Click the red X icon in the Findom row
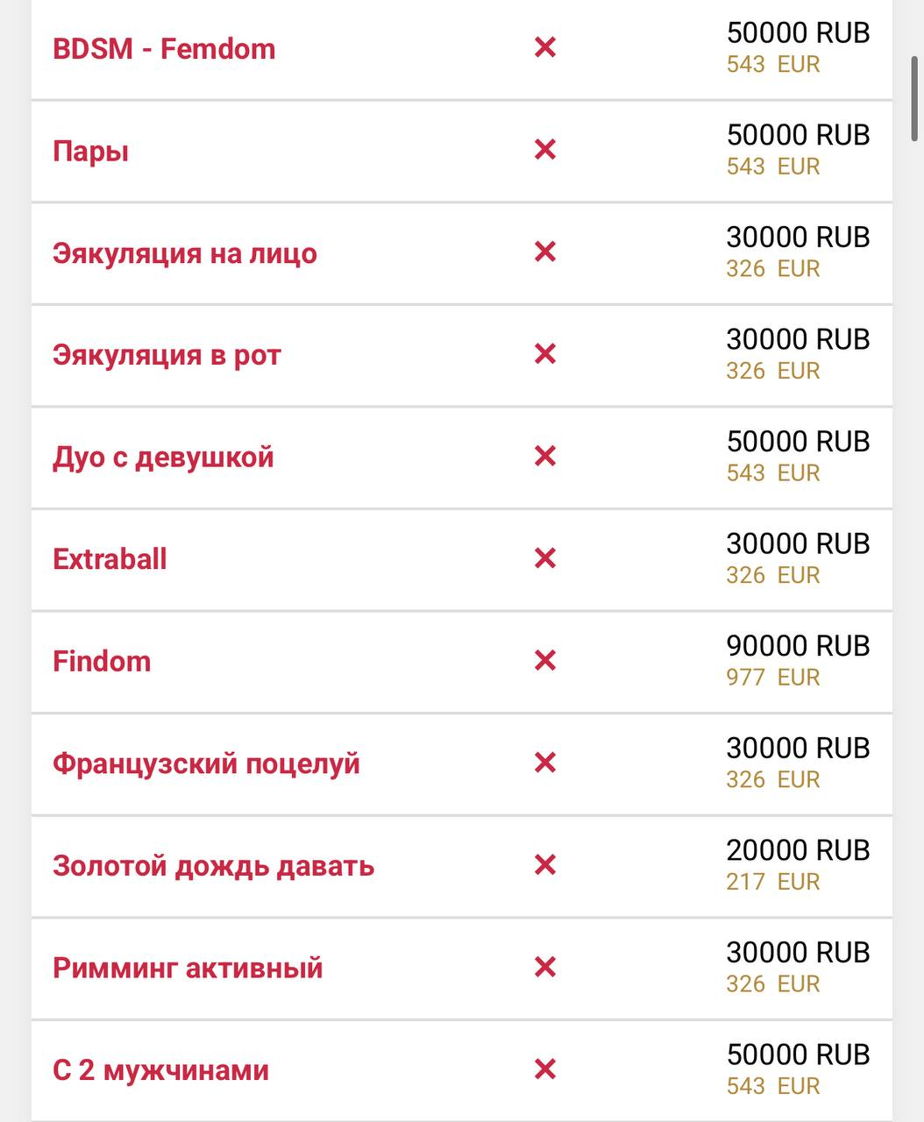Screen dimensions: 924x1122 545,660
